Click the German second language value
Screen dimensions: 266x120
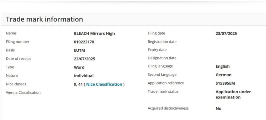tap(223, 75)
